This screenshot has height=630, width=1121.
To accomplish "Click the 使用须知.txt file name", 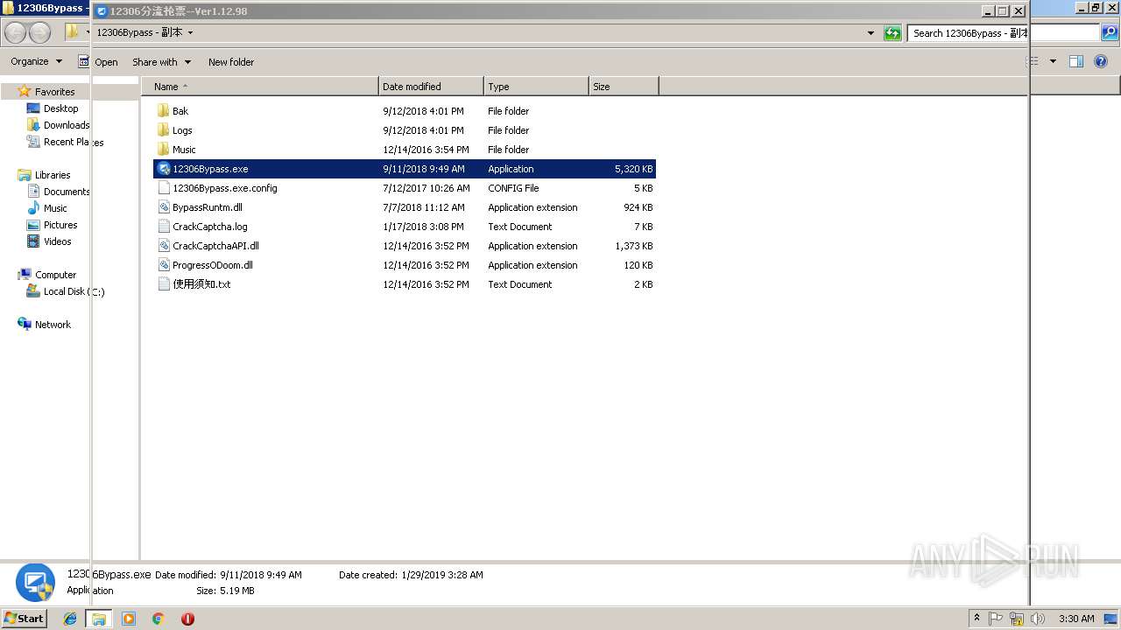I will point(201,284).
